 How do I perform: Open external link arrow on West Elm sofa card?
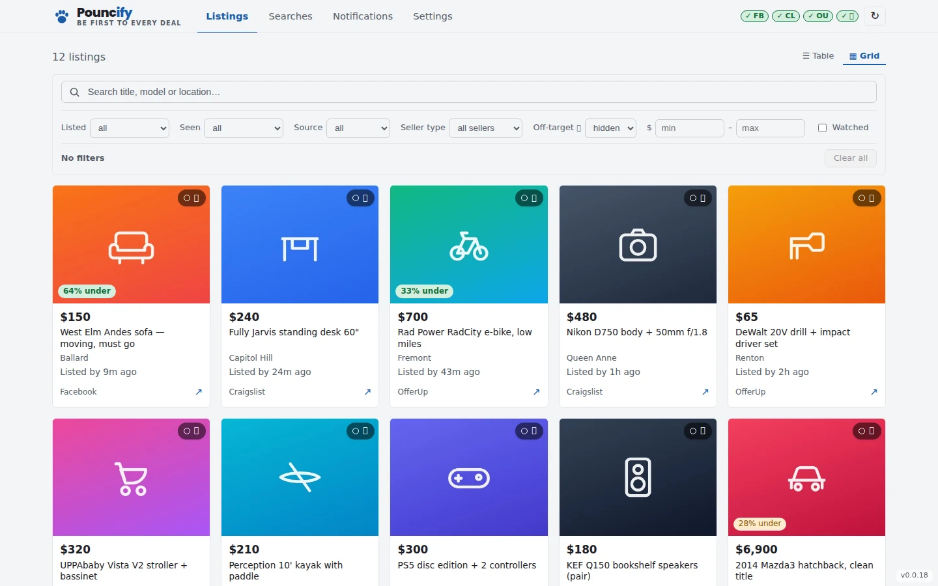click(199, 392)
